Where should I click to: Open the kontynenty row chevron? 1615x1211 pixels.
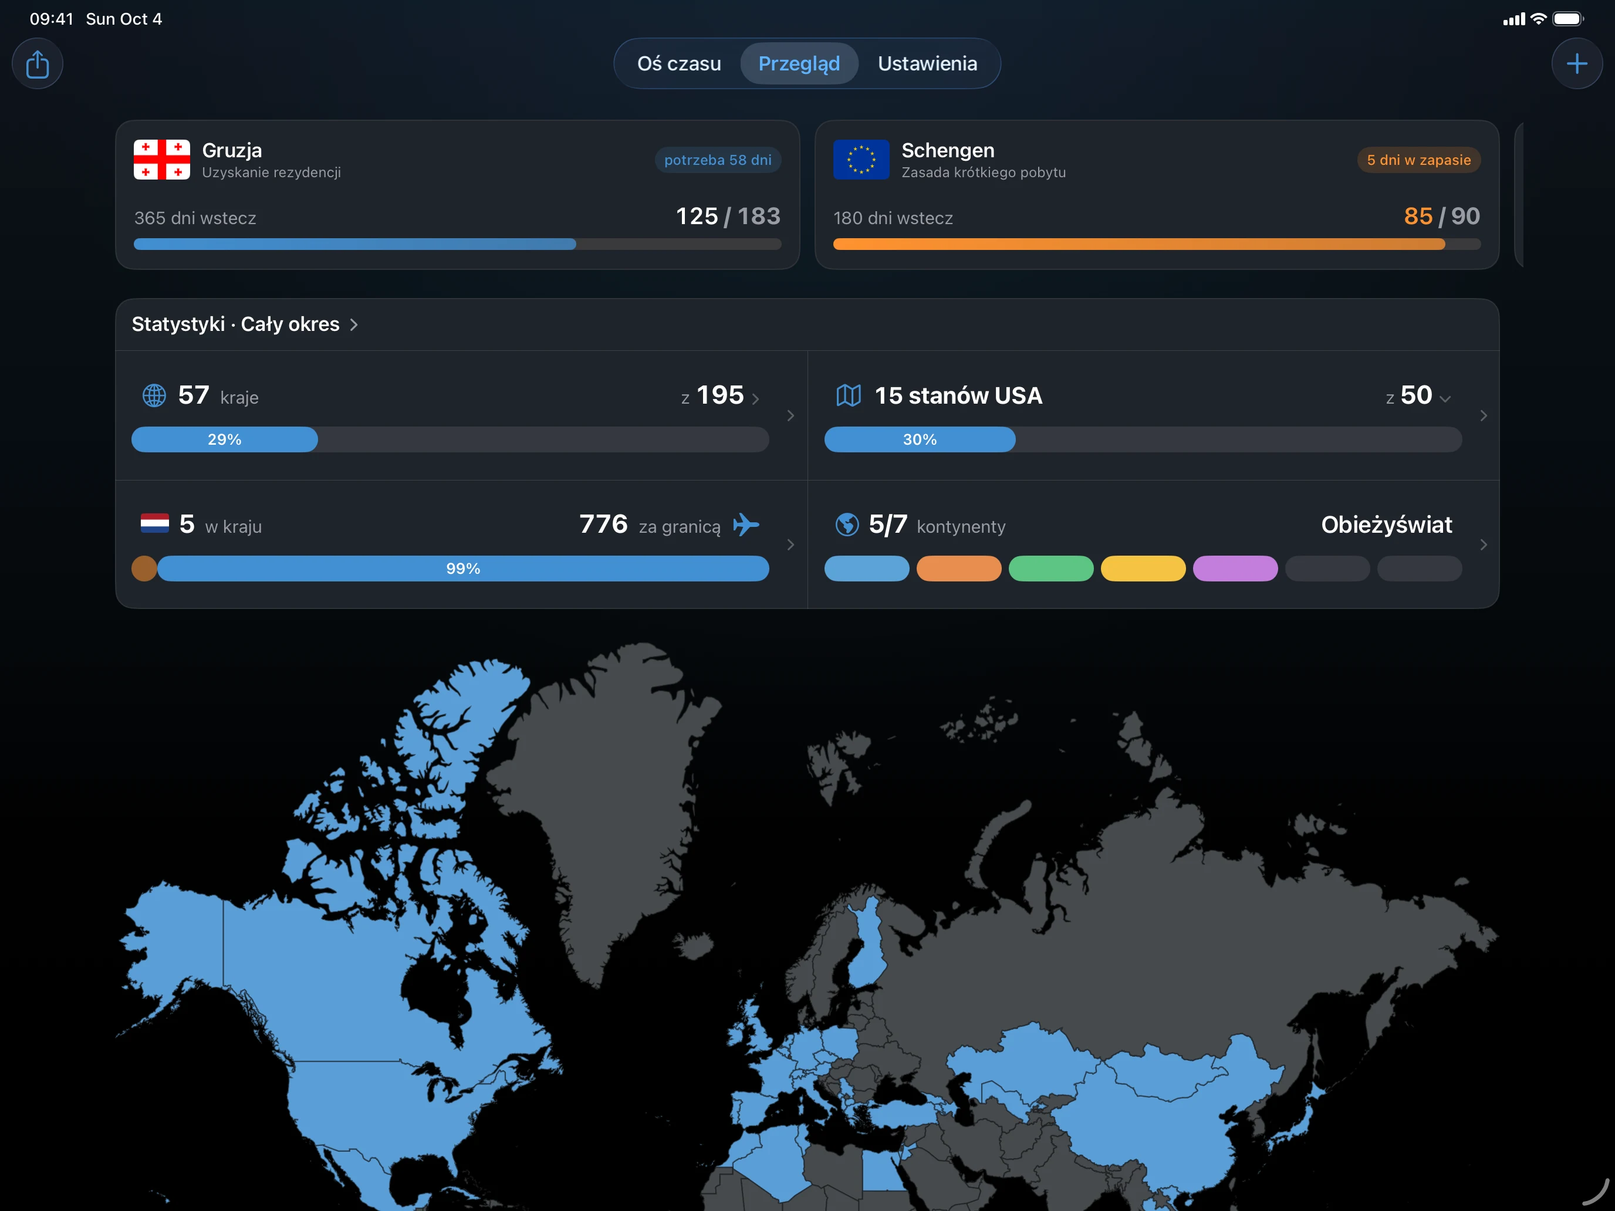tap(1483, 544)
